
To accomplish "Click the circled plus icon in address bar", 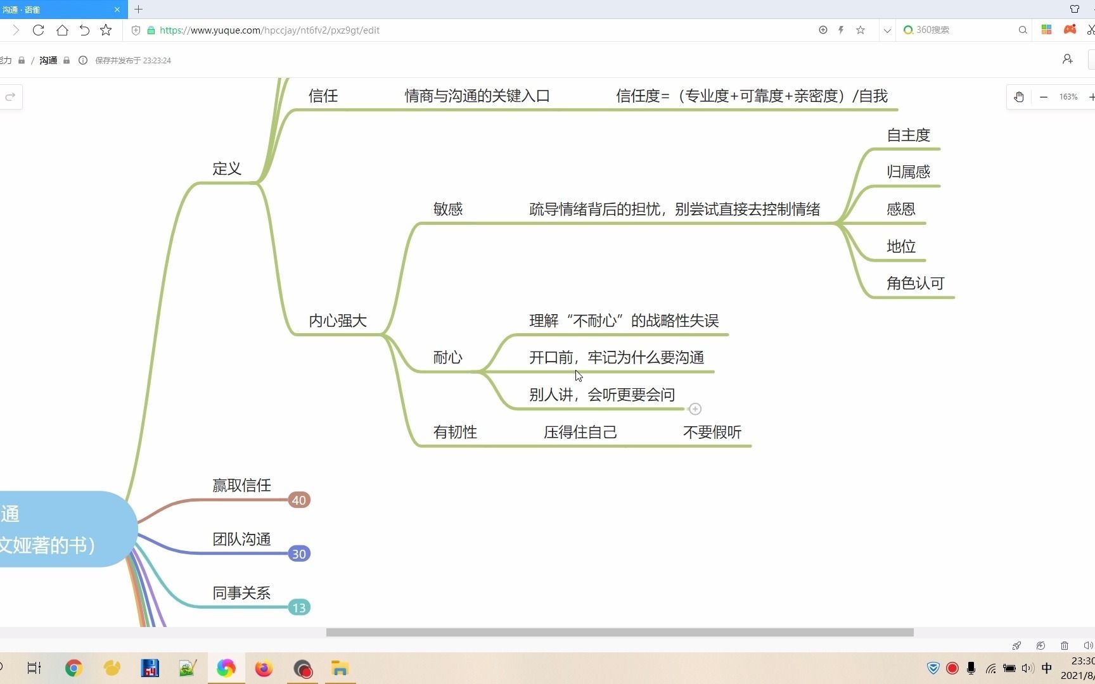I will tap(823, 30).
